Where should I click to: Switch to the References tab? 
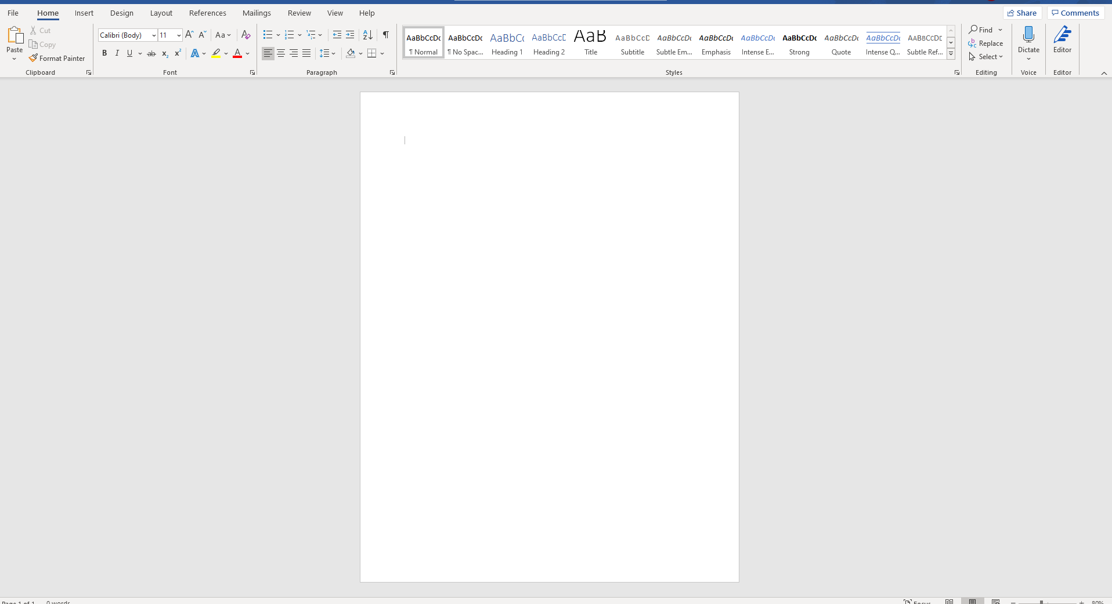[x=208, y=13]
